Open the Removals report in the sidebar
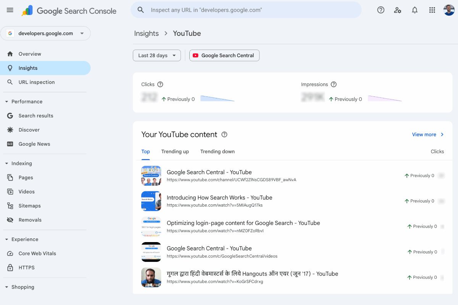Viewport: 458px width, 305px height. pos(30,220)
